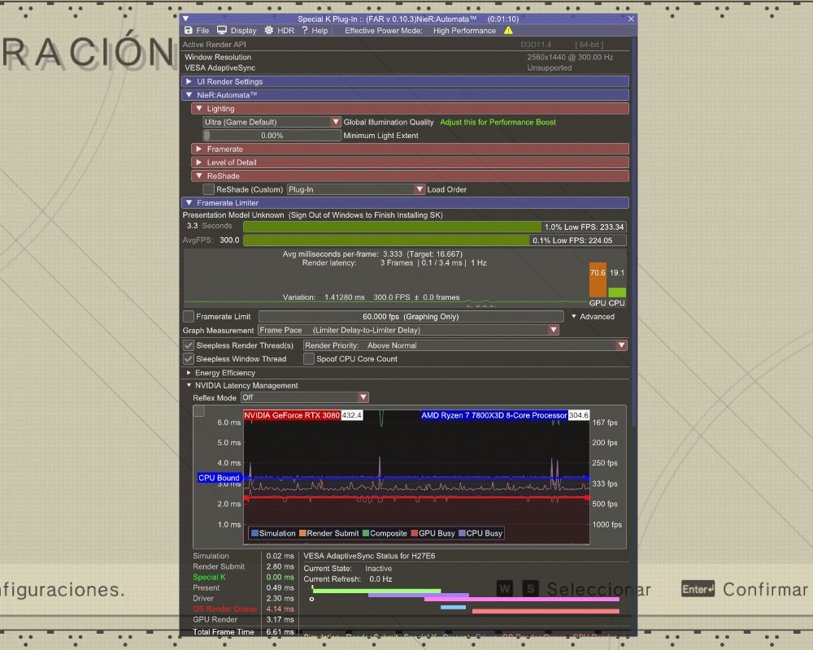
Task: Click the Special K timing row
Action: 243,577
